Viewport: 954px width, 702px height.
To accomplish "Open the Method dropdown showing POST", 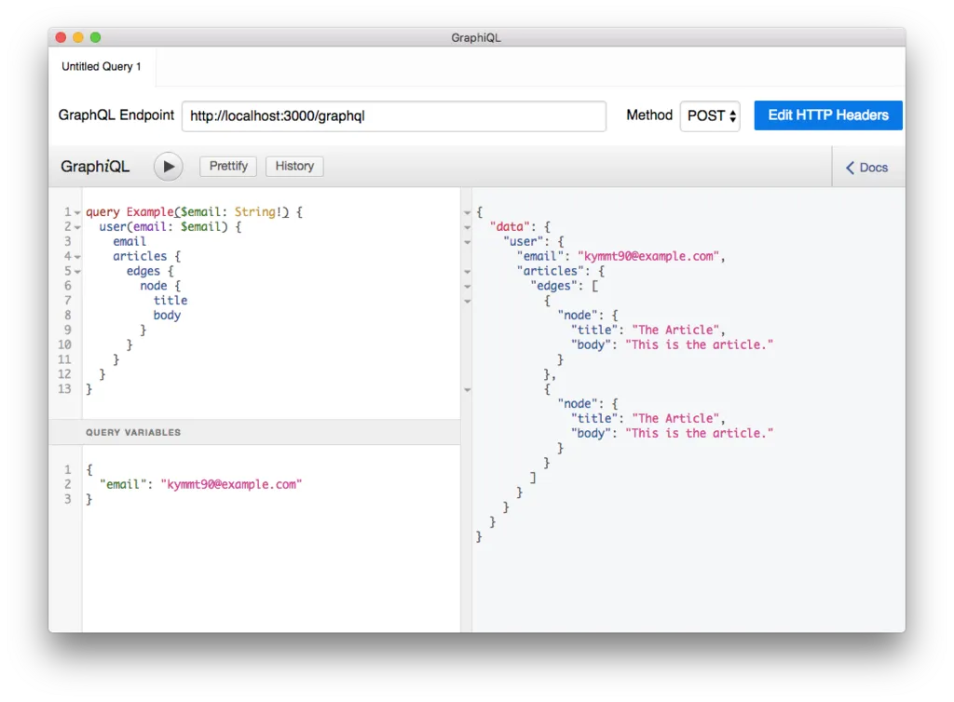I will (710, 115).
